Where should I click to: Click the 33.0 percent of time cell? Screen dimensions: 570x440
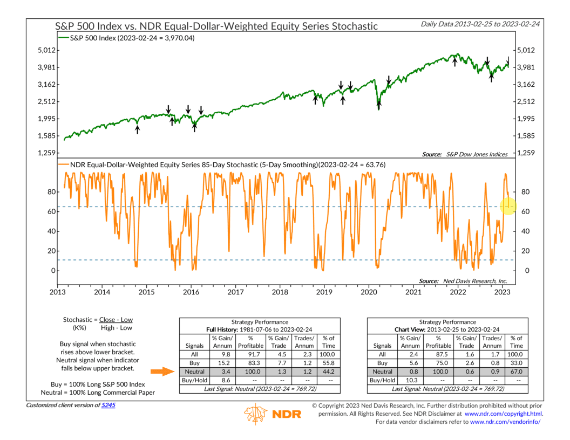516,363
